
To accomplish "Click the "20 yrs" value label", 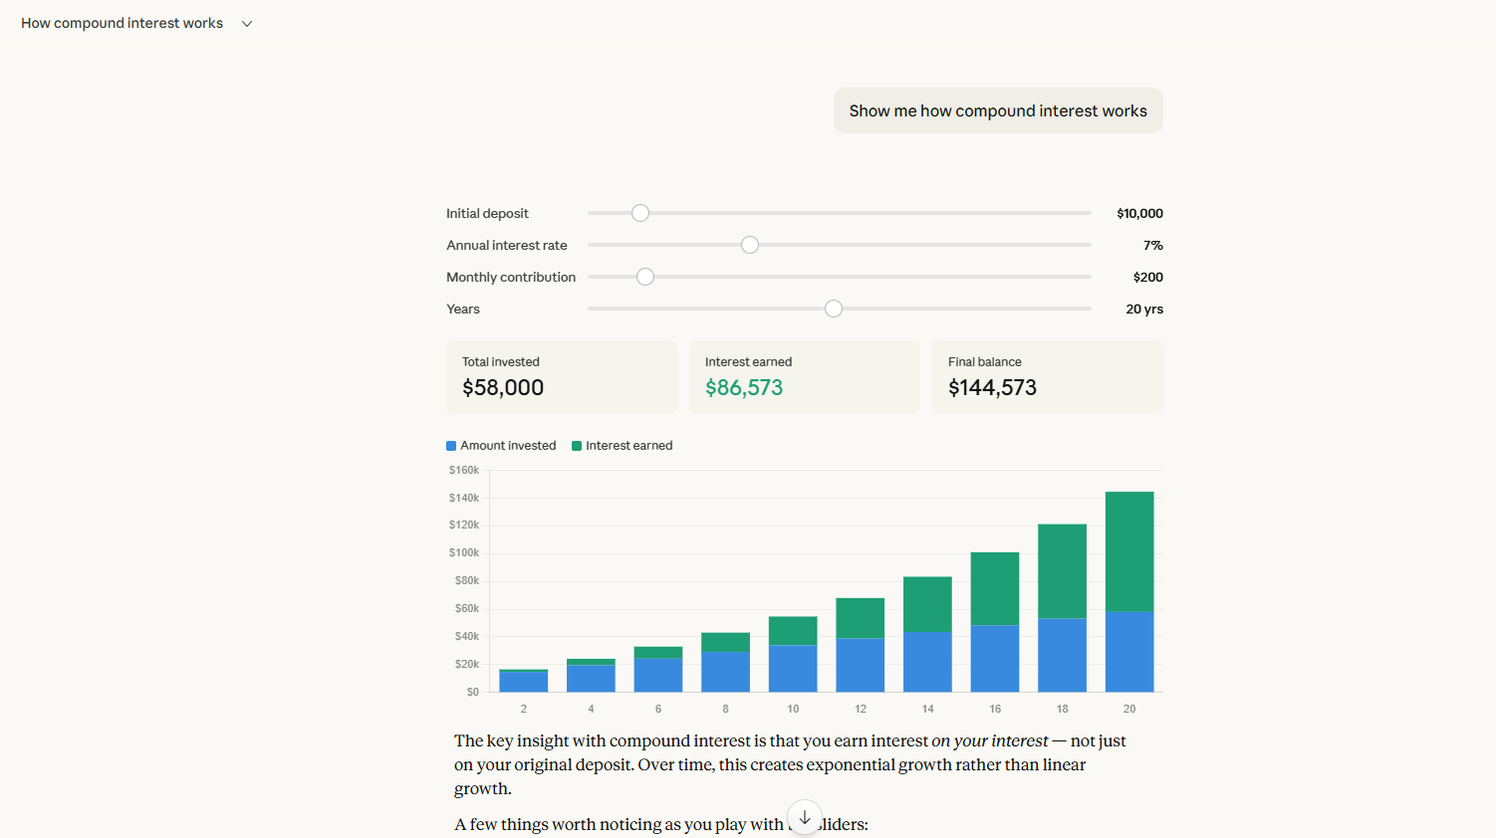I will coord(1144,309).
